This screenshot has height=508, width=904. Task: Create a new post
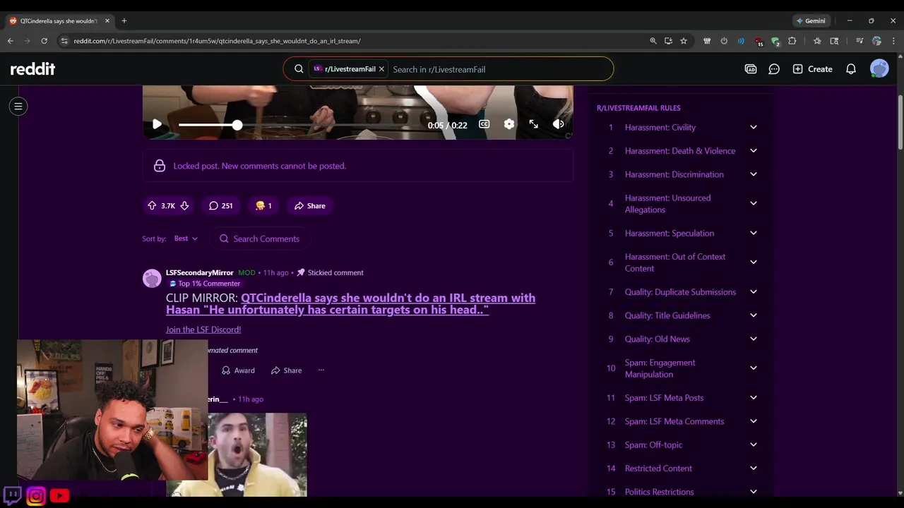[812, 69]
